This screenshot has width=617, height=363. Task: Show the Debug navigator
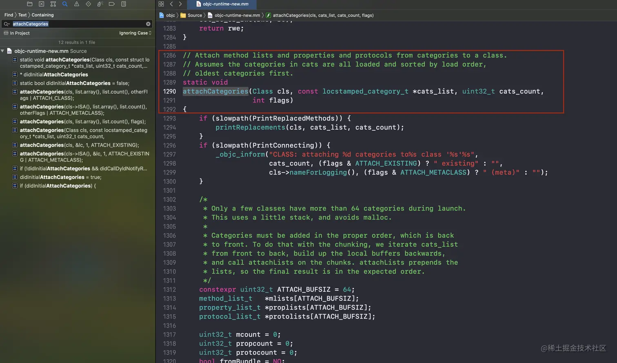tap(100, 4)
